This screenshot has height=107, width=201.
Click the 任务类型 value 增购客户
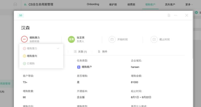[87, 67]
